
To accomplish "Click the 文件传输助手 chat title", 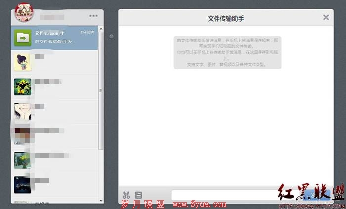I will tap(226, 18).
